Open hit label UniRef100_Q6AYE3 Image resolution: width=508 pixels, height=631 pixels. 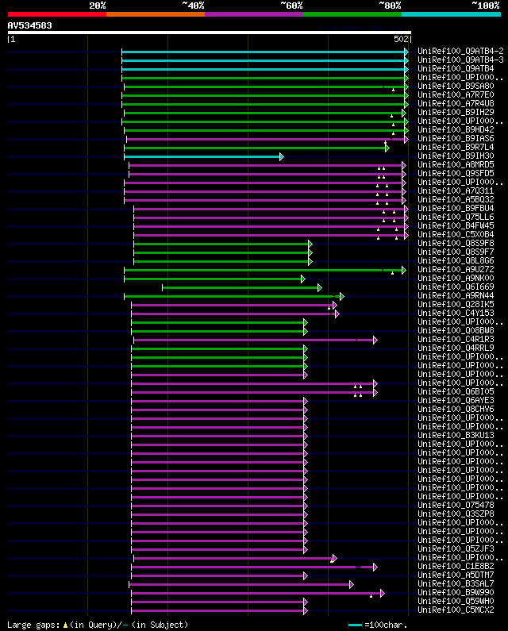coord(456,400)
